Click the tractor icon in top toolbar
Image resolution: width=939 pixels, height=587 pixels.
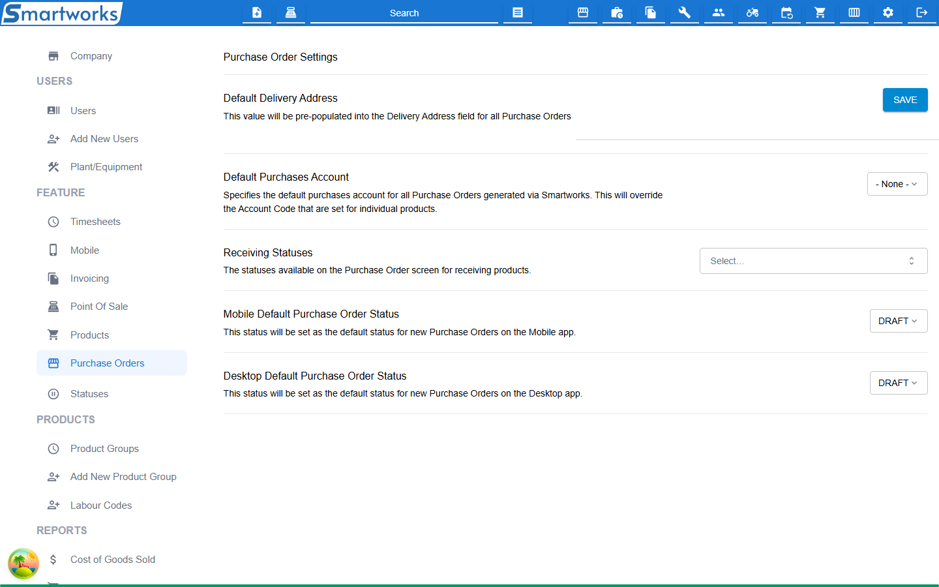pos(753,12)
